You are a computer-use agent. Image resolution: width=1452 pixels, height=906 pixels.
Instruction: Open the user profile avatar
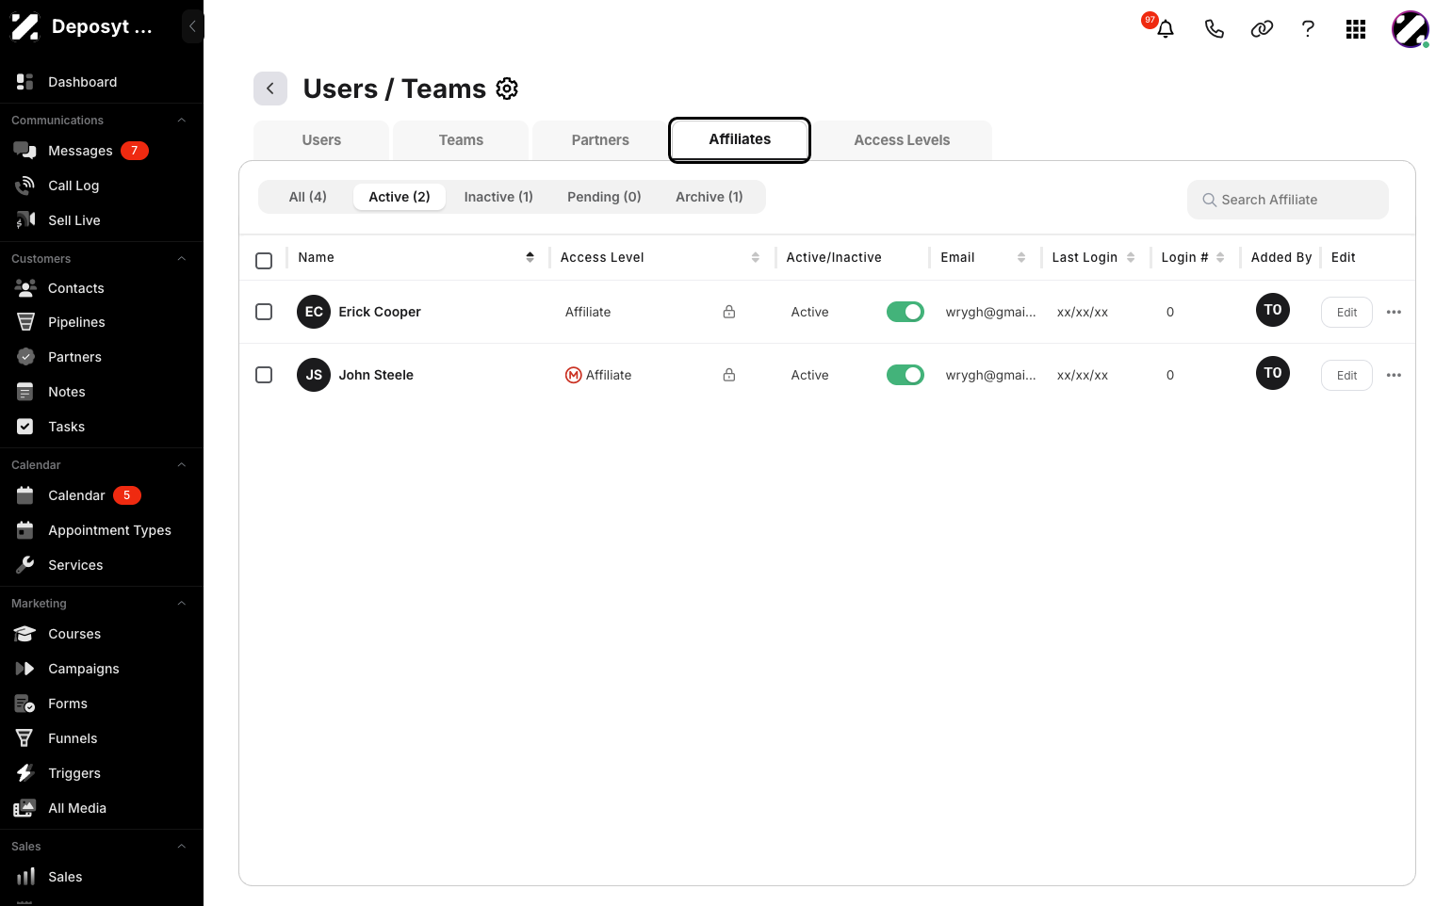[x=1411, y=29]
